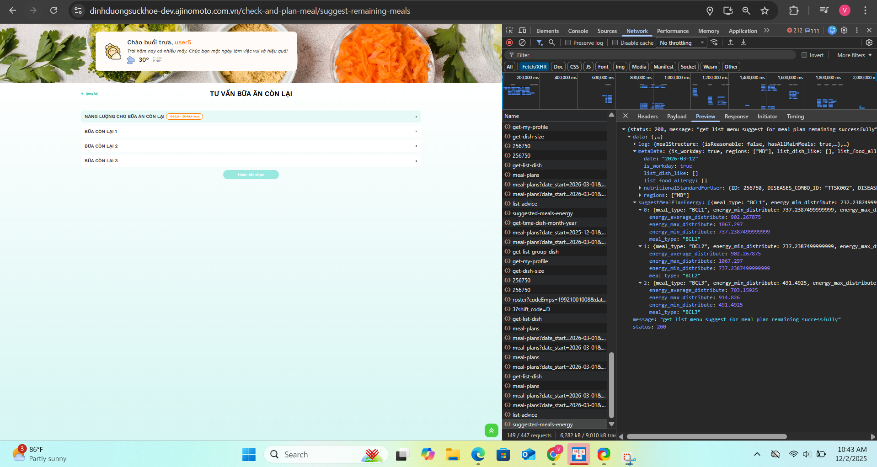Click the Quay lại back link
Image resolution: width=877 pixels, height=467 pixels.
click(x=90, y=94)
